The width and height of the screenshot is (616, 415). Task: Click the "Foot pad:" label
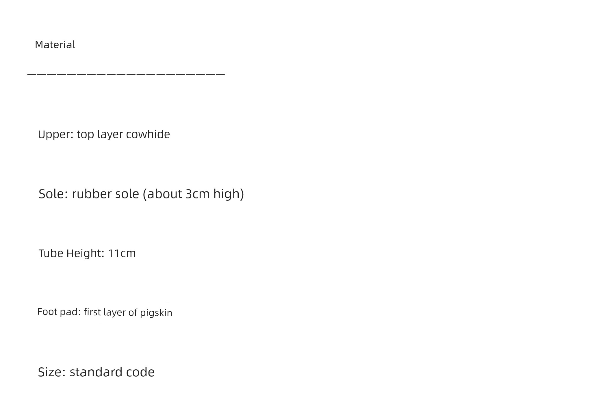[59, 312]
